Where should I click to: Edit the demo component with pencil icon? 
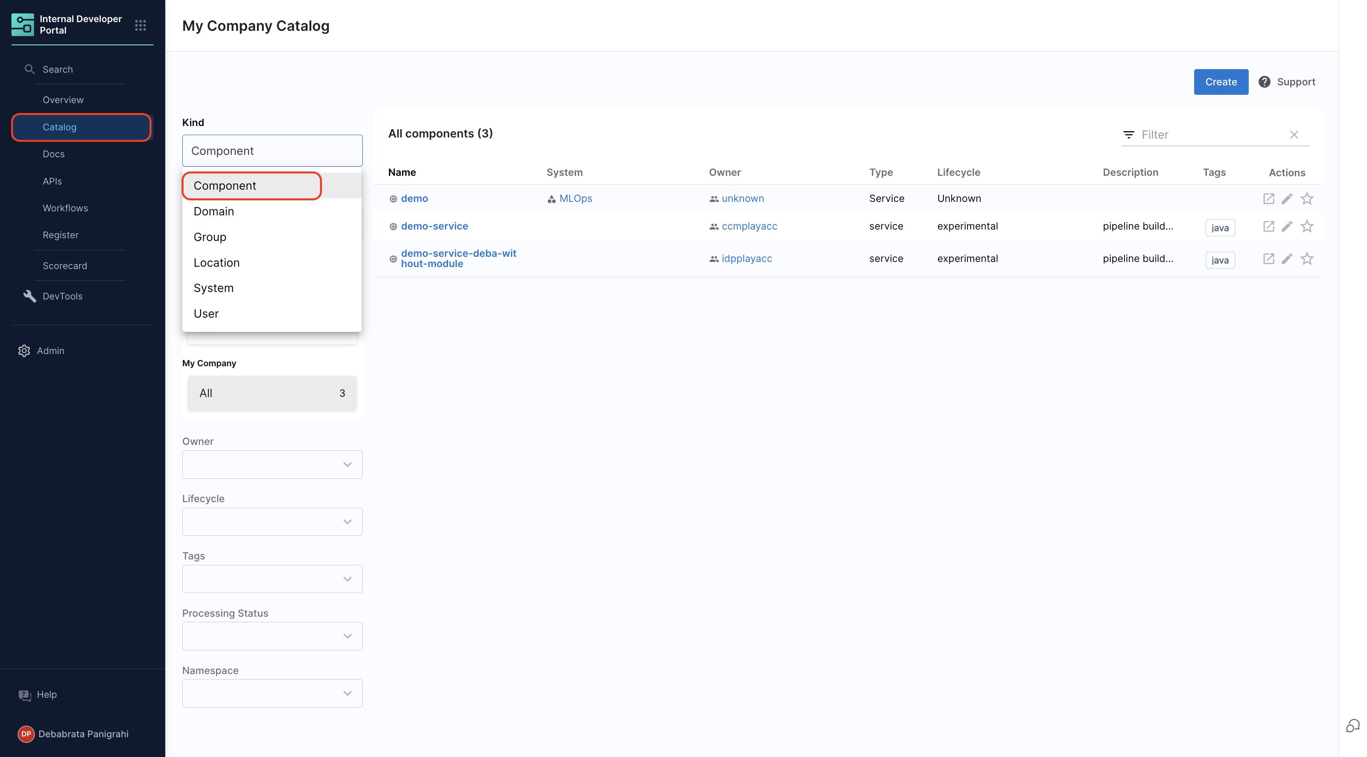pyautogui.click(x=1287, y=199)
